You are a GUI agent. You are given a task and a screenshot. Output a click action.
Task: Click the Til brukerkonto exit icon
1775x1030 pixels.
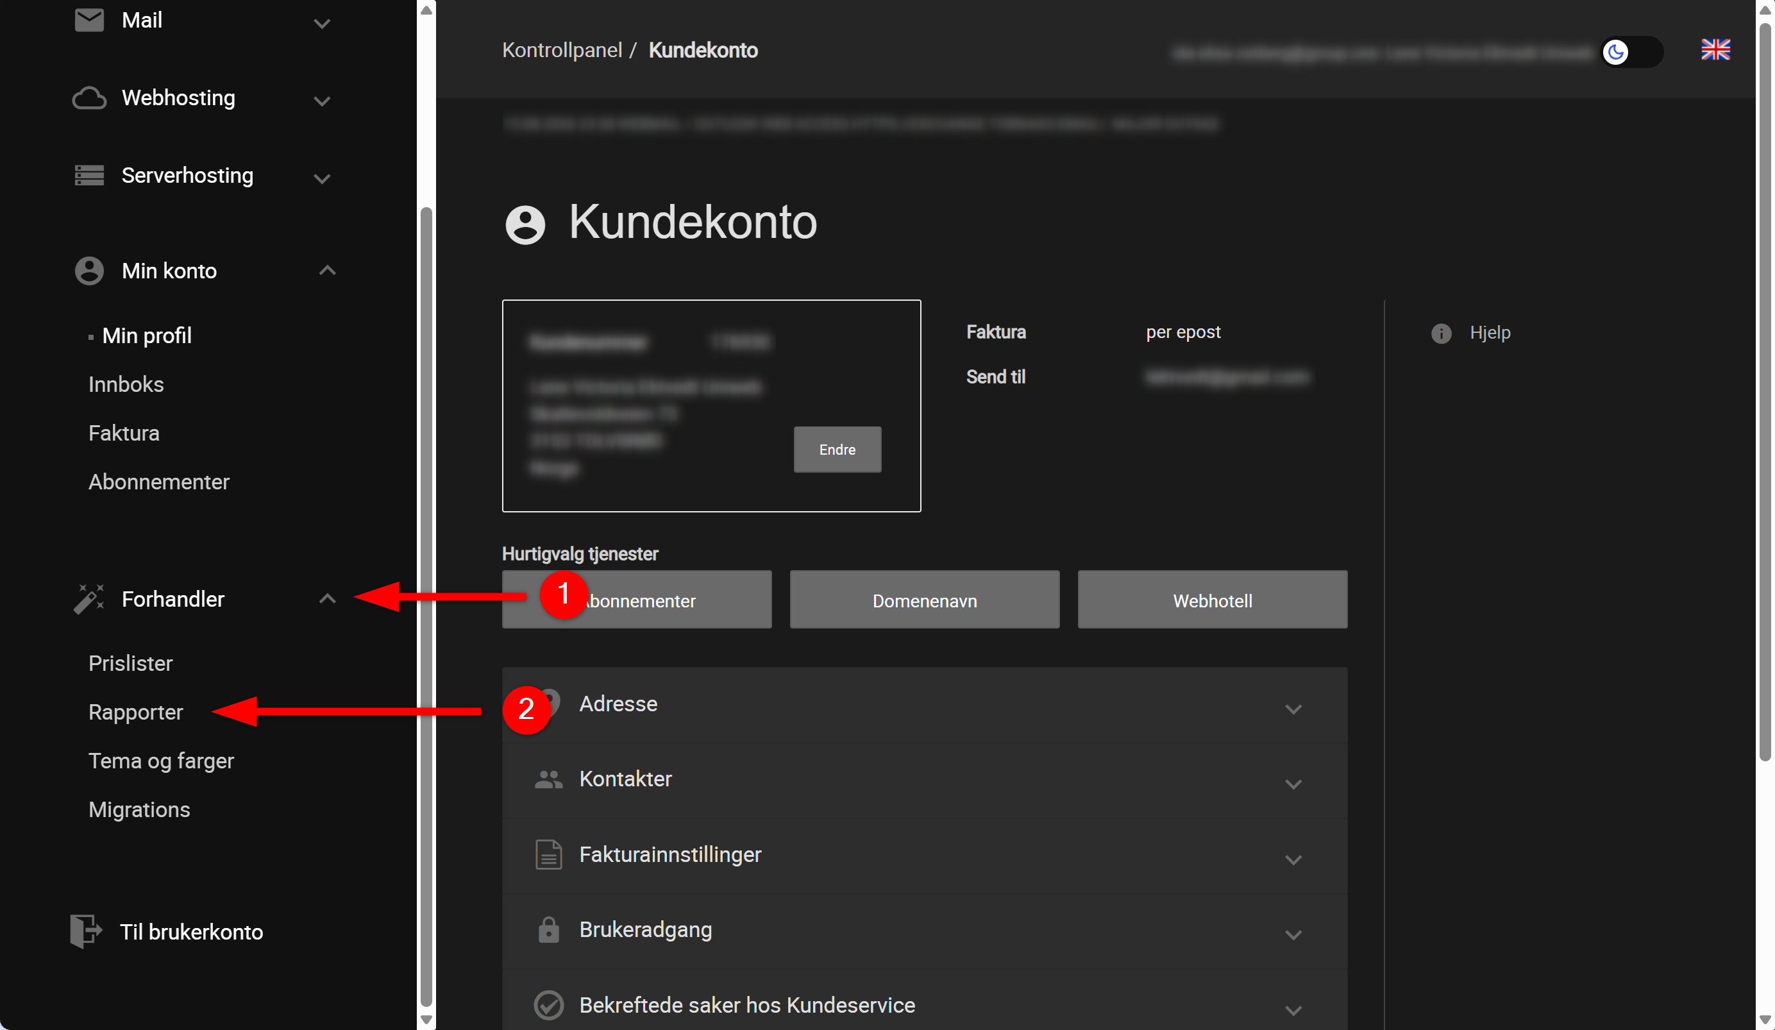[86, 931]
